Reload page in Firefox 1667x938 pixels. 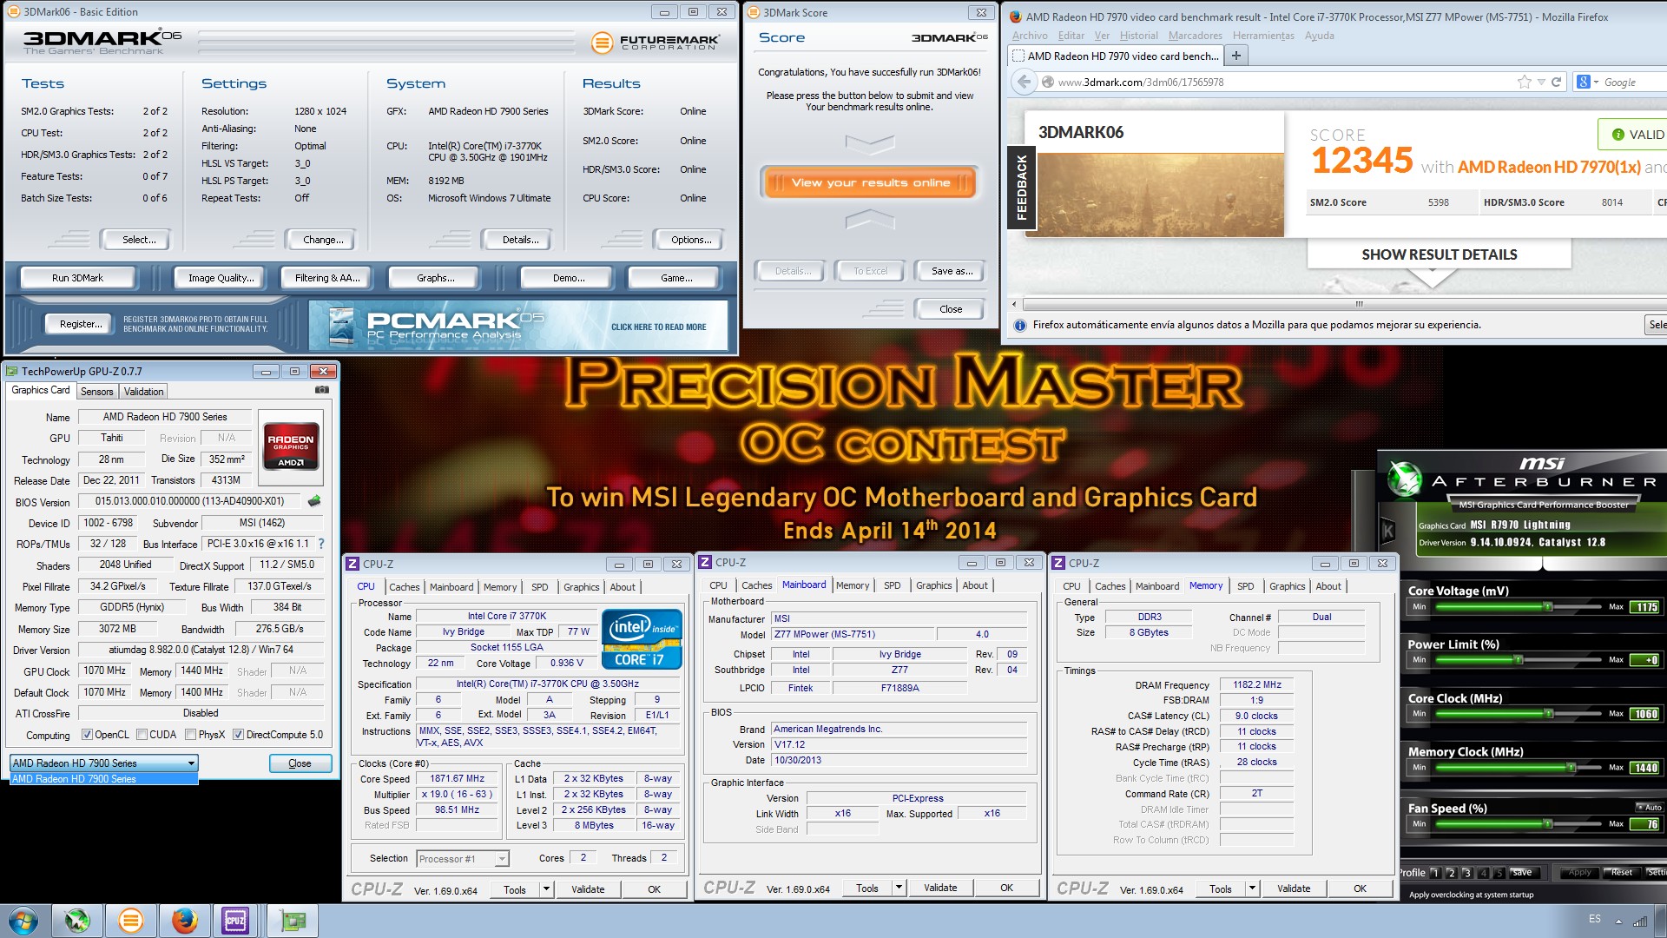pyautogui.click(x=1556, y=82)
